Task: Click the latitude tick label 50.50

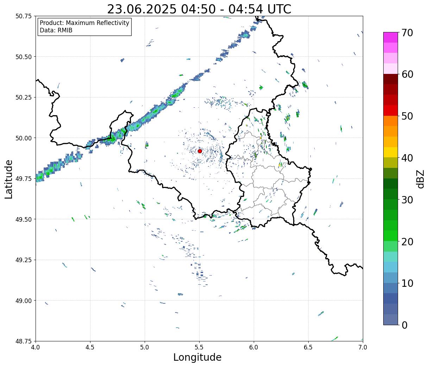Action: [23, 57]
